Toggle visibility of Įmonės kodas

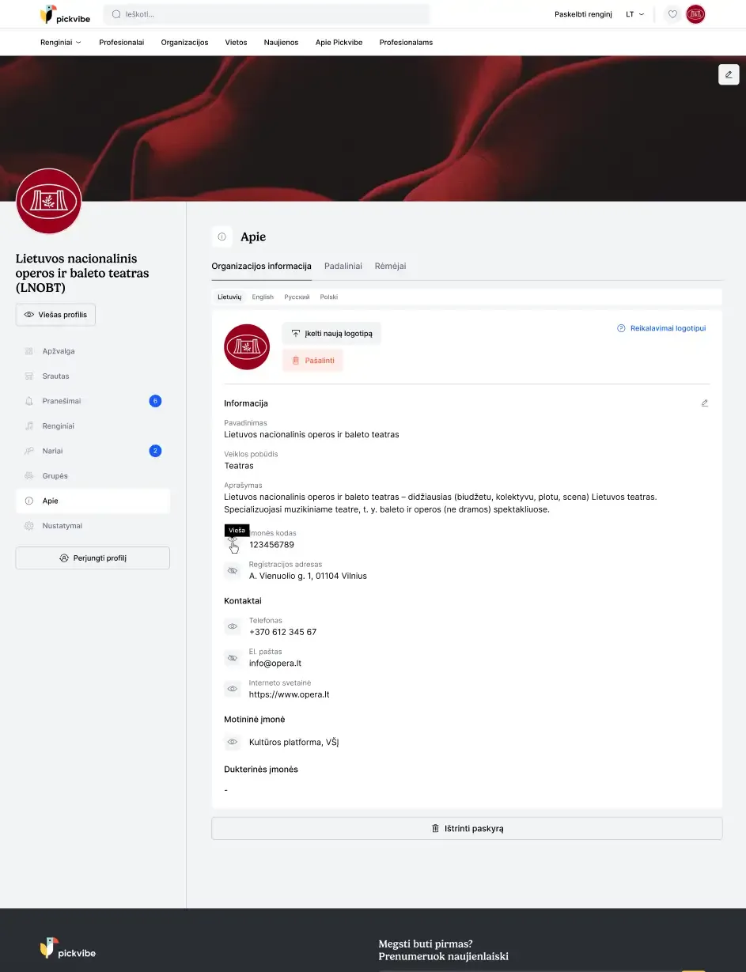[x=233, y=539]
